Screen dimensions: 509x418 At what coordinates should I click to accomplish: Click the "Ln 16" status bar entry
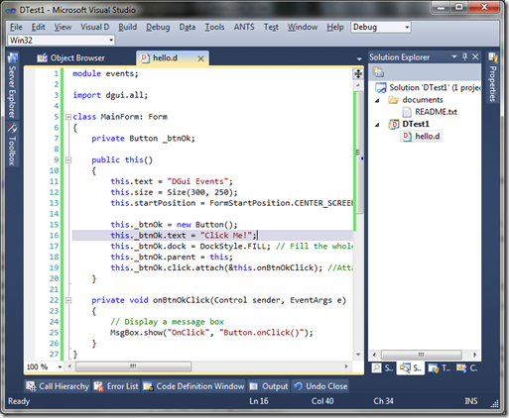click(259, 401)
